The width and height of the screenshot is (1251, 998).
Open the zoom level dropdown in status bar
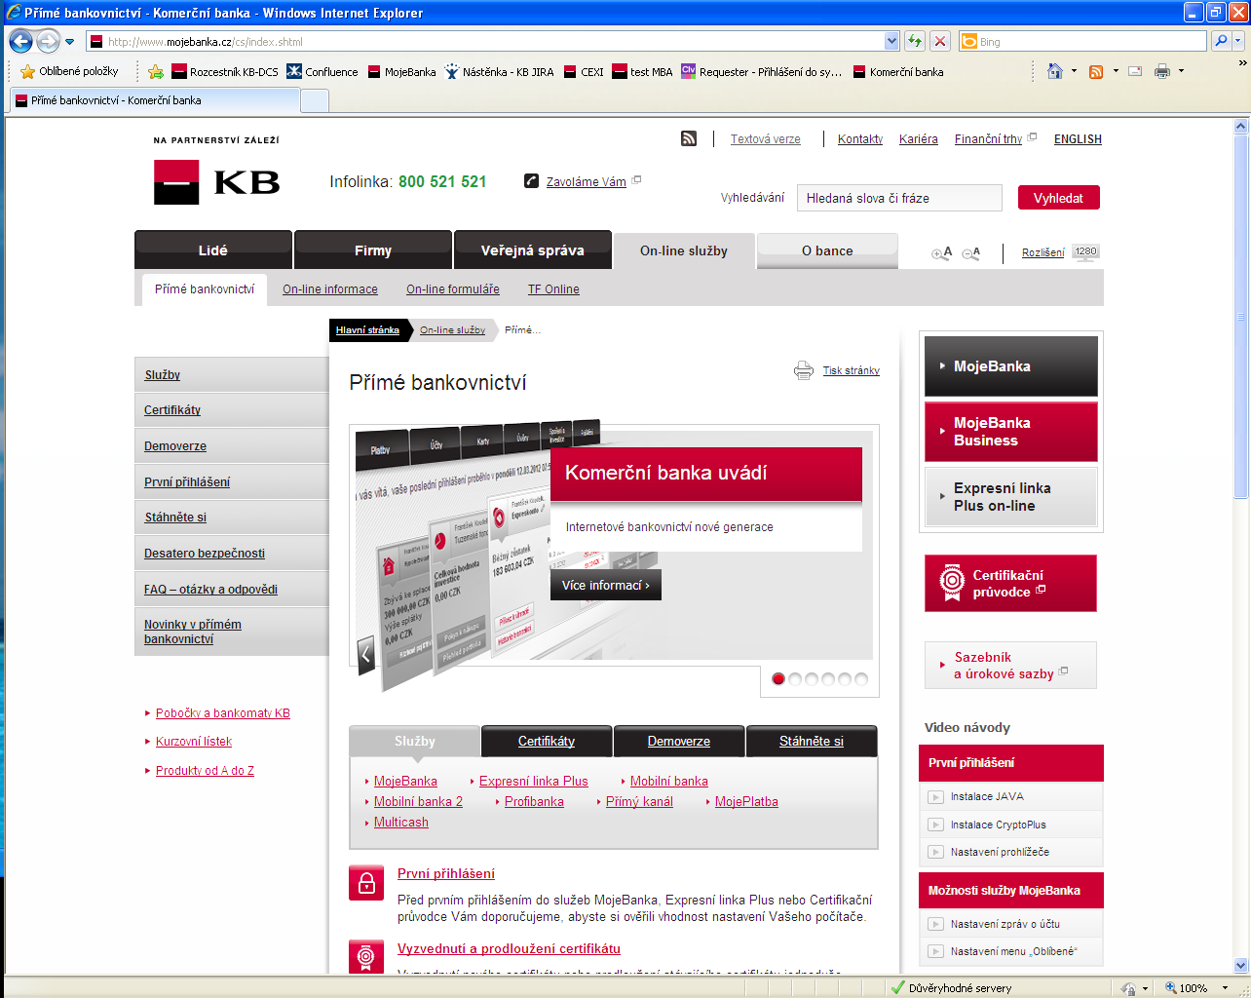click(1225, 988)
